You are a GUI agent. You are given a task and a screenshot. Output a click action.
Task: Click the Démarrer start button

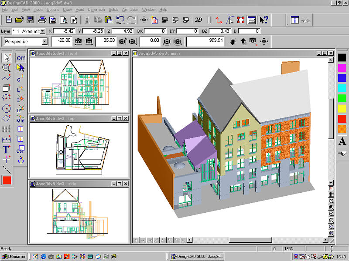(x=14, y=257)
